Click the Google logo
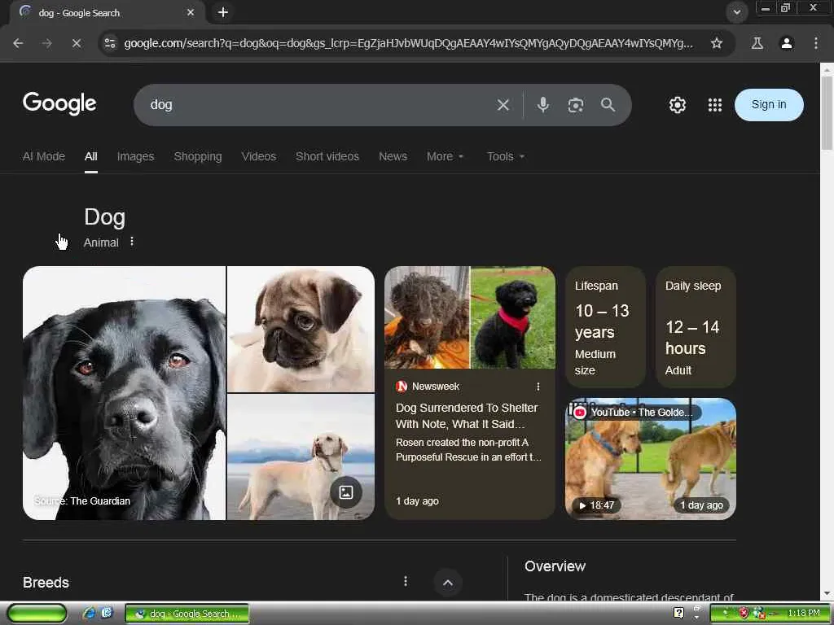The width and height of the screenshot is (834, 625). point(59,103)
